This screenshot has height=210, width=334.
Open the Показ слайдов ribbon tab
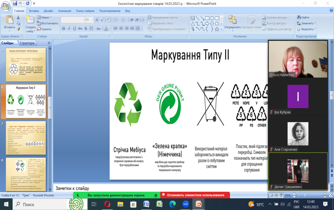[85, 11]
